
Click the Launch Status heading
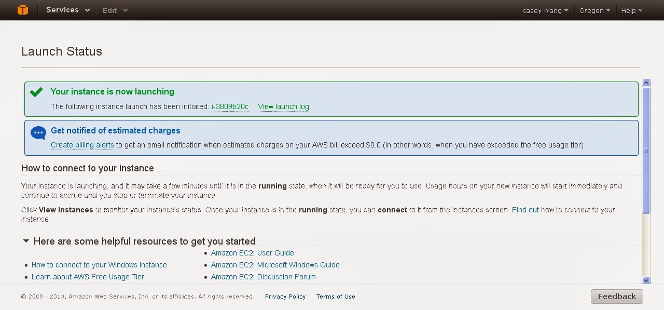[62, 51]
